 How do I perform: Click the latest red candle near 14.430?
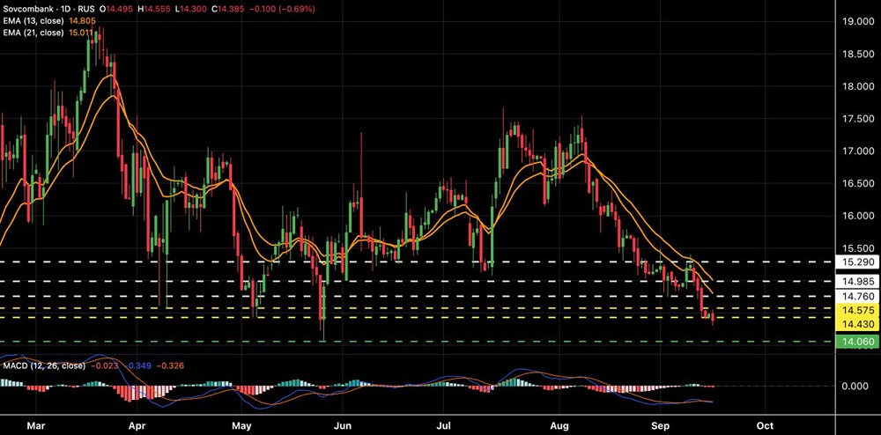click(713, 317)
